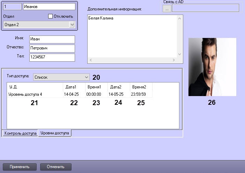Click the Имя field containing Иван

52,39
